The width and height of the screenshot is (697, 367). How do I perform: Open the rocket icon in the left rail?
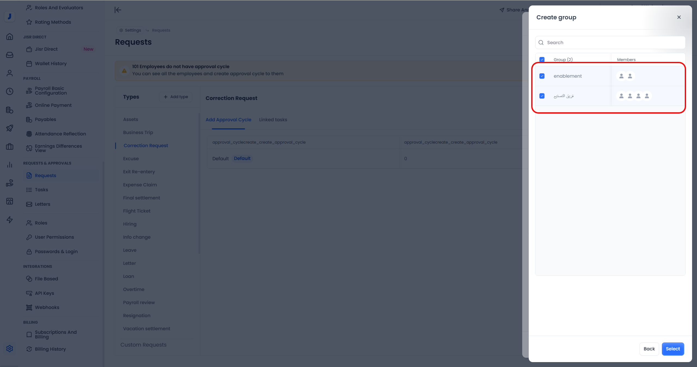pyautogui.click(x=10, y=128)
